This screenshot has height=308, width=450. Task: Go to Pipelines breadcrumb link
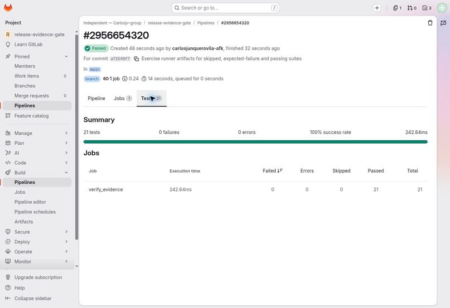pyautogui.click(x=206, y=23)
